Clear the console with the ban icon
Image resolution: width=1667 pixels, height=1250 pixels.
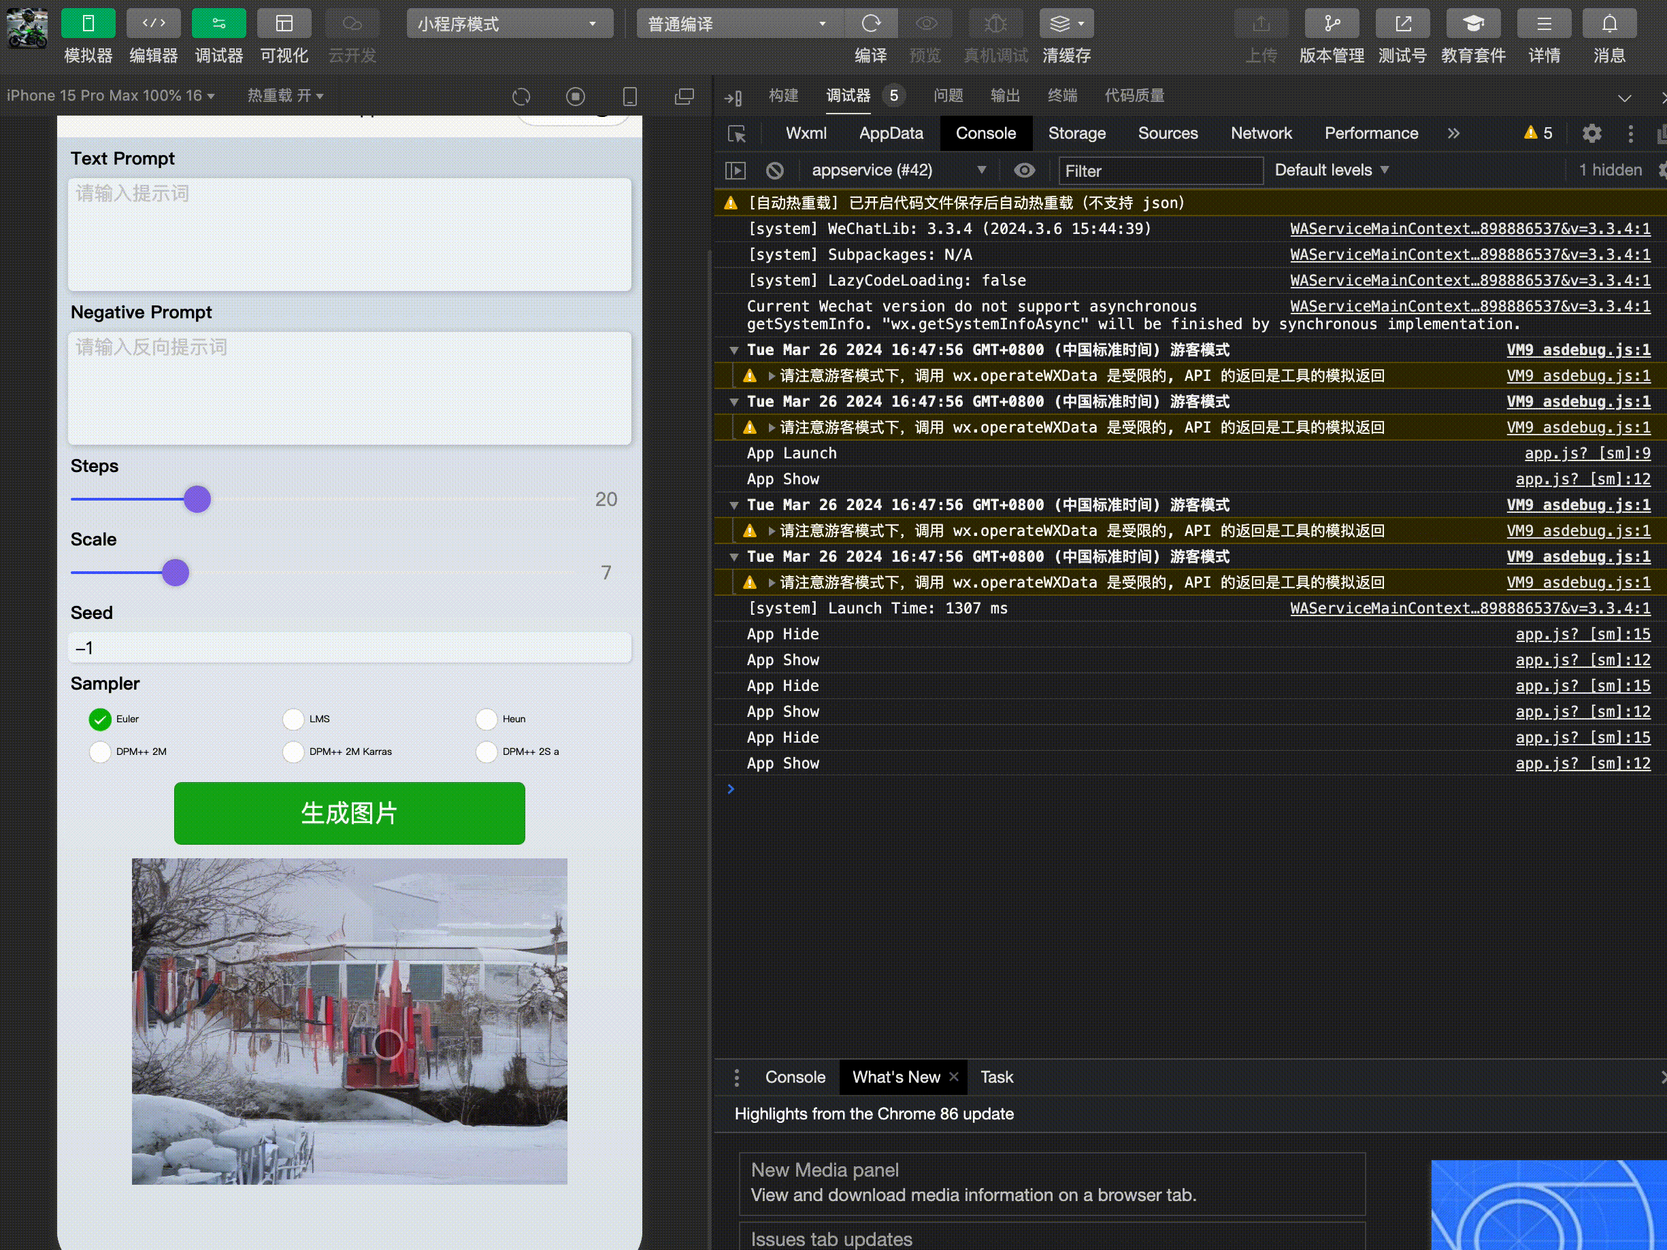click(x=775, y=171)
